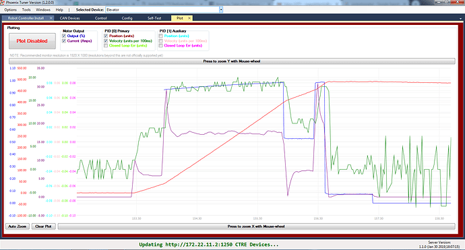The width and height of the screenshot is (465, 250).
Task: Open the tab overflow arrow
Action: 460,18
